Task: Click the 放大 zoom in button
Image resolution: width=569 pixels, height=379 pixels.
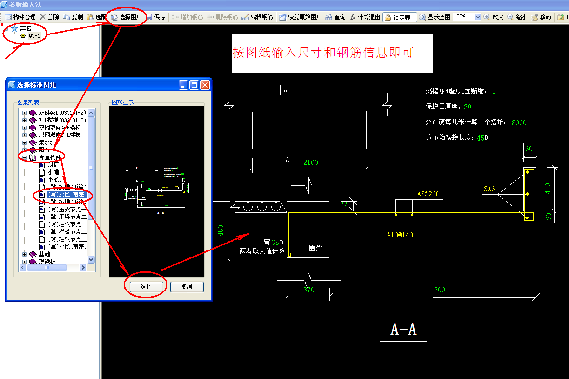Action: point(494,17)
